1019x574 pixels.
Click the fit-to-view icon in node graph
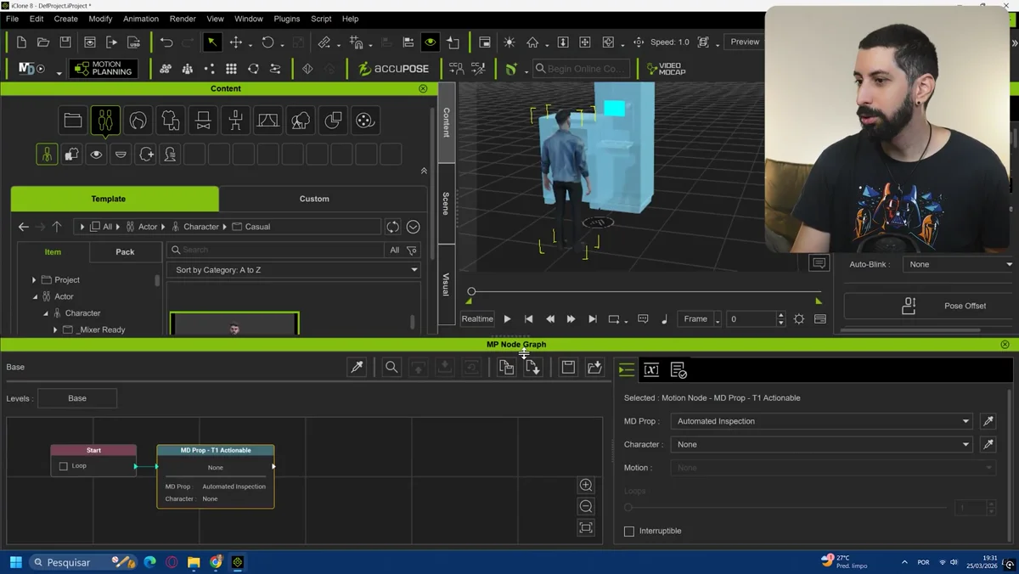pyautogui.click(x=586, y=527)
